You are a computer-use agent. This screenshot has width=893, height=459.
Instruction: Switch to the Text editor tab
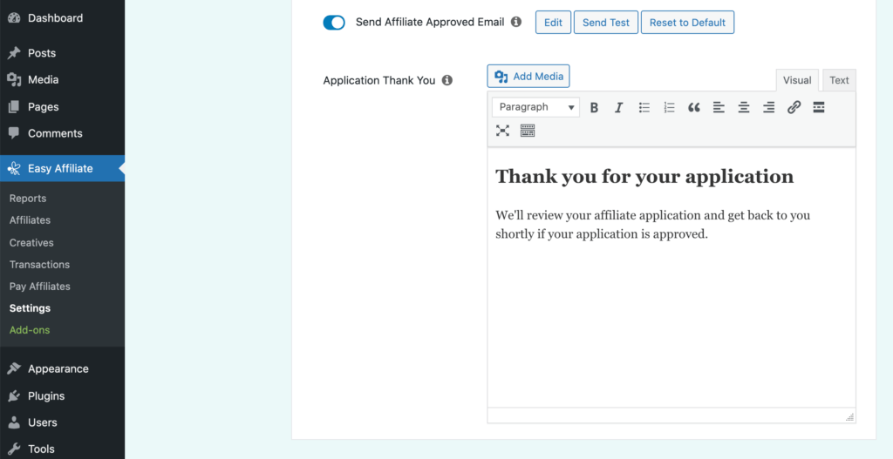point(839,80)
